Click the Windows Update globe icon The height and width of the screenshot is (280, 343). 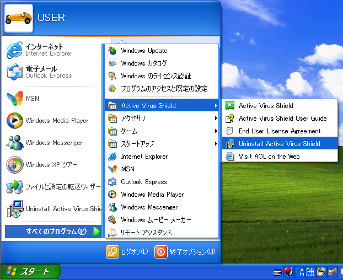pyautogui.click(x=112, y=51)
